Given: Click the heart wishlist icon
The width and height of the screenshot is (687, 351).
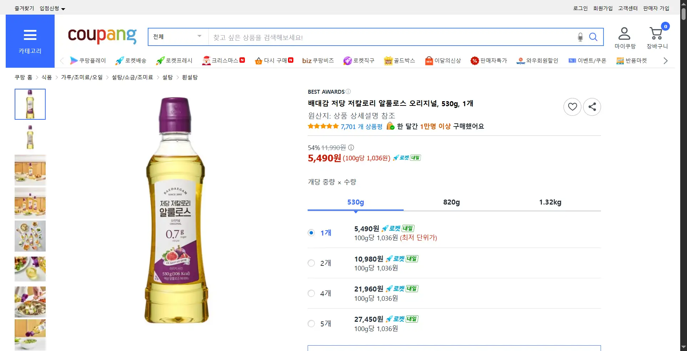Looking at the screenshot, I should click(x=572, y=107).
